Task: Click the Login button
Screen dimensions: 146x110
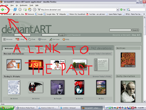Action: (x=62, y=35)
